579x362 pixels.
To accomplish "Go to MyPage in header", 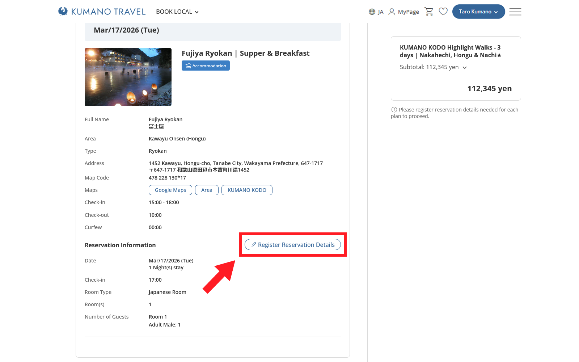I will (x=408, y=12).
